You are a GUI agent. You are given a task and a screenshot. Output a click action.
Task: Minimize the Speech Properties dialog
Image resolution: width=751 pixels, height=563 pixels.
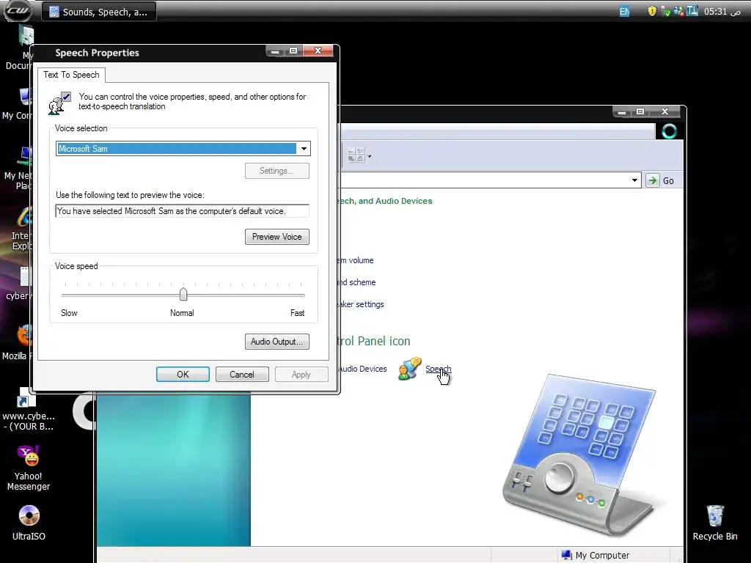[x=276, y=51]
